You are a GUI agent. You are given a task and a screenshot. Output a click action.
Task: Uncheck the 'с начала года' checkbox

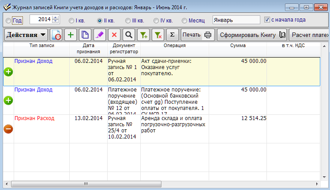pos(266,20)
